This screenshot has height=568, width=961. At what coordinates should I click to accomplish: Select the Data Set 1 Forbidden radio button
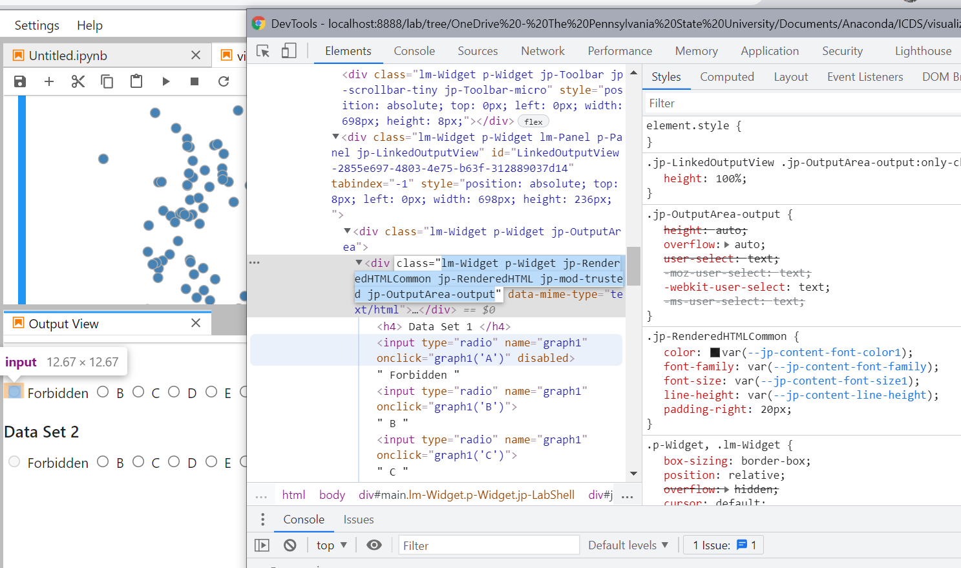(x=14, y=392)
